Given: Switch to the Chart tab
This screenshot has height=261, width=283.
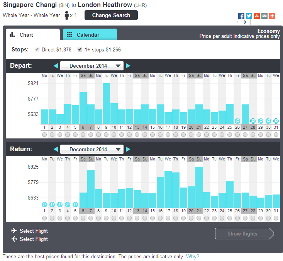Looking at the screenshot, I should [33, 35].
